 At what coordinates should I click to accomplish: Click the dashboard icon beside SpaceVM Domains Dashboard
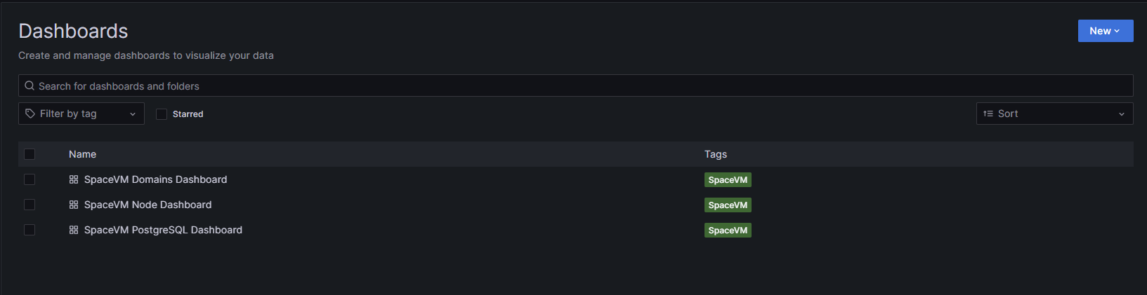pyautogui.click(x=74, y=179)
